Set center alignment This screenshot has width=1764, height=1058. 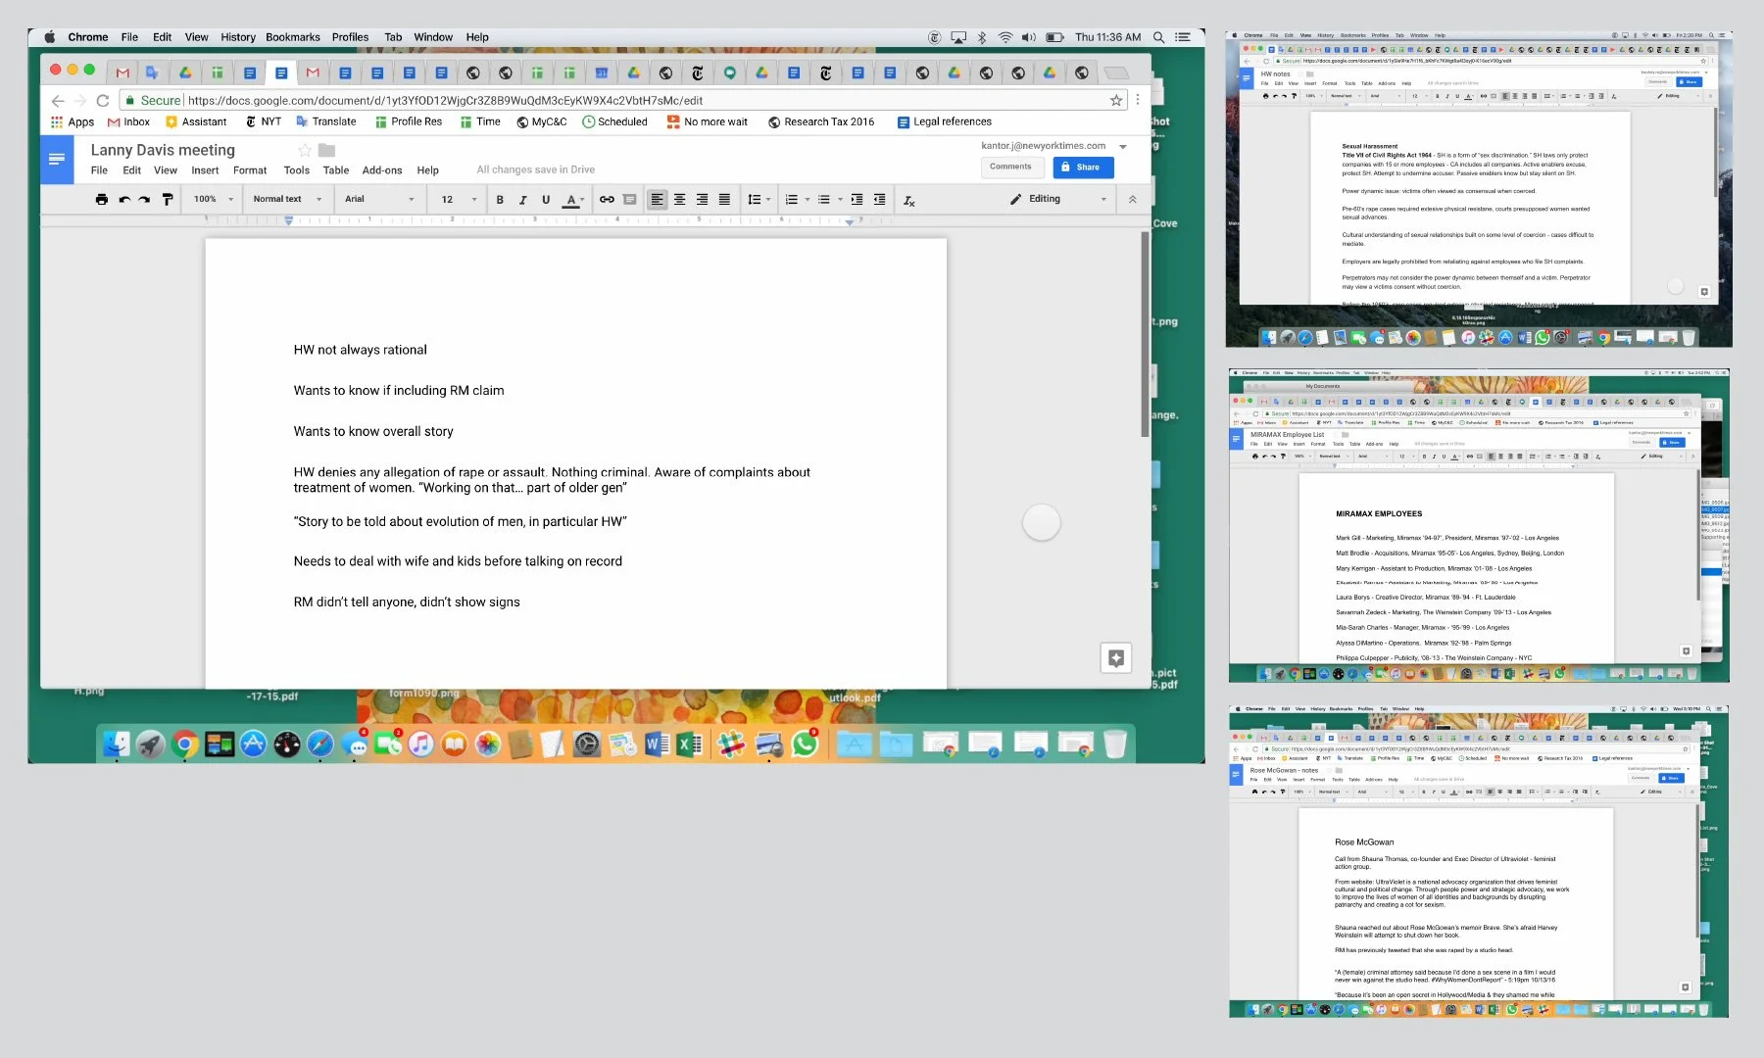(679, 199)
